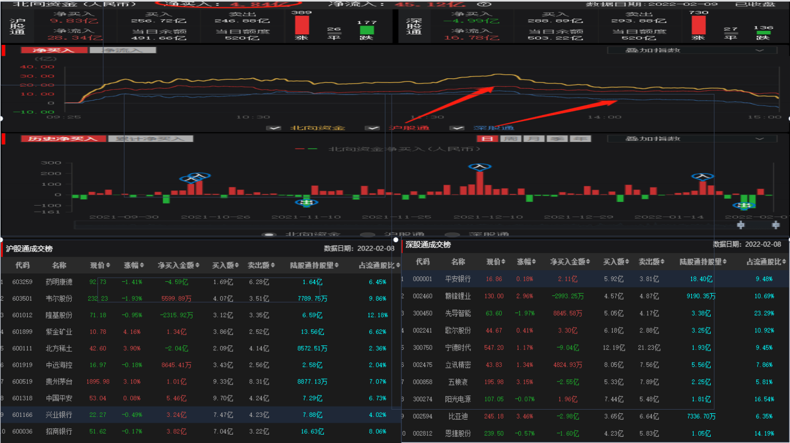This screenshot has height=443, width=790.
Task: Open stock 宁德时代 row
Action: [595, 348]
